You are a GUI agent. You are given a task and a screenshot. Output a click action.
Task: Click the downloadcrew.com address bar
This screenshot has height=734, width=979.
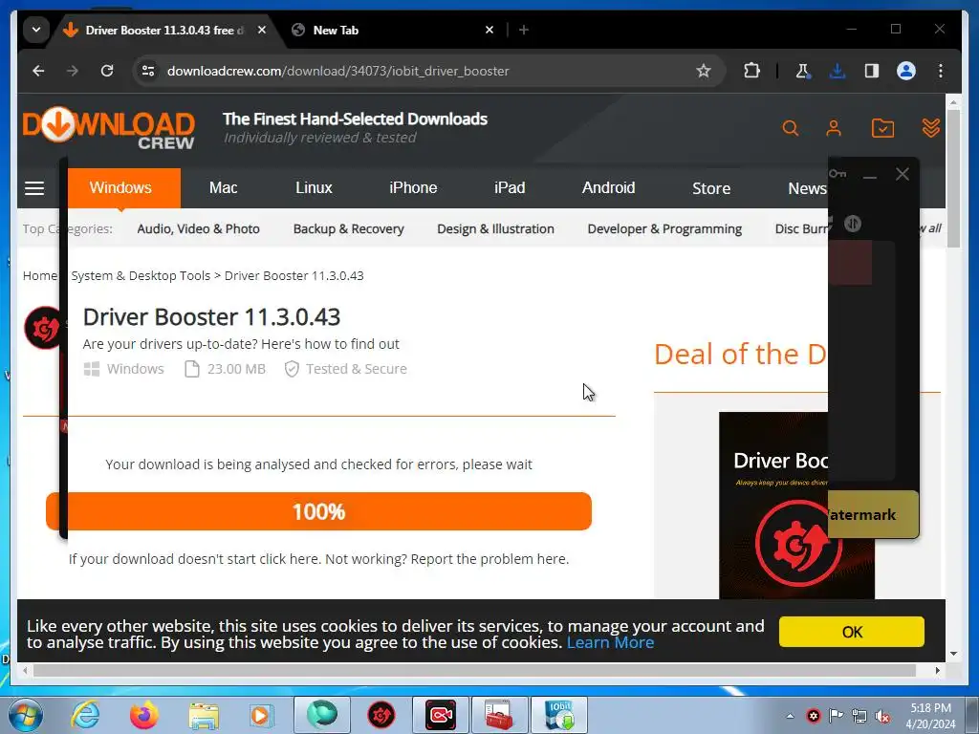pyautogui.click(x=427, y=71)
